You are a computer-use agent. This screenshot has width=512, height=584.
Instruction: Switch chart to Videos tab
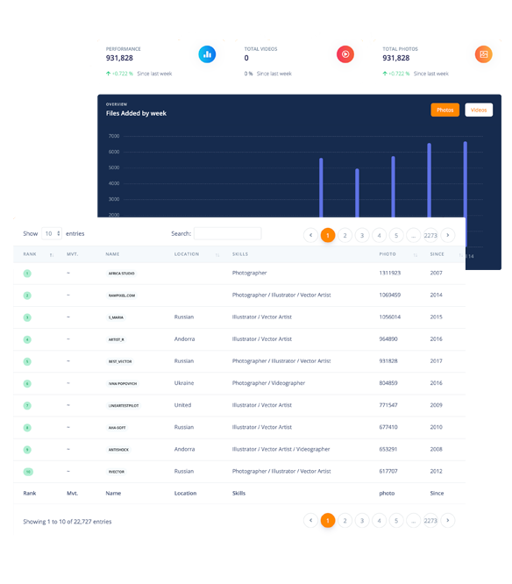479,110
